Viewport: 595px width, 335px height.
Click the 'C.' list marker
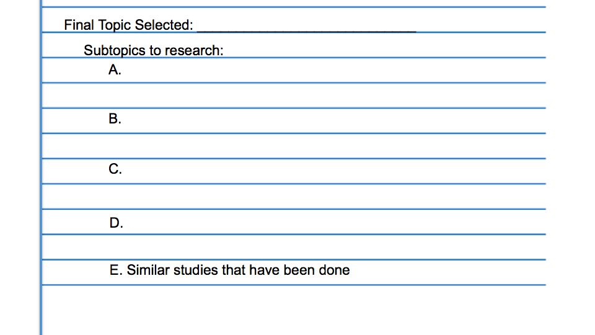click(x=115, y=169)
